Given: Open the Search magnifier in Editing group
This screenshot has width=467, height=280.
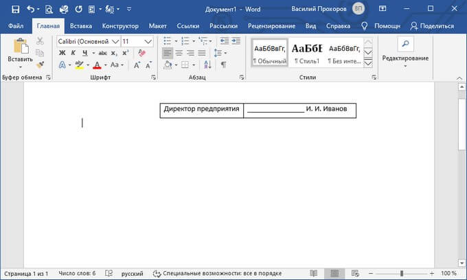Looking at the screenshot, I should [405, 44].
